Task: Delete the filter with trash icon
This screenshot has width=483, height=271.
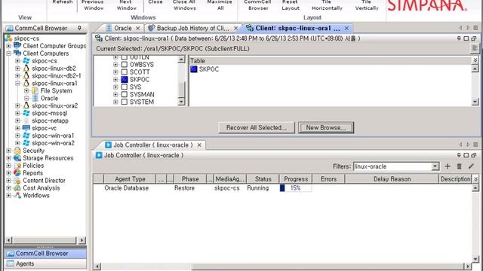Action: [459, 166]
